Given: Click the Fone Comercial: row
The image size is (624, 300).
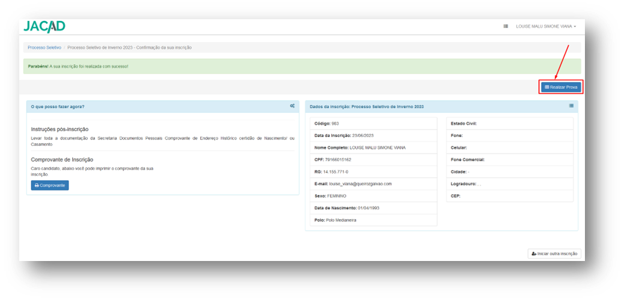Looking at the screenshot, I should coord(510,160).
